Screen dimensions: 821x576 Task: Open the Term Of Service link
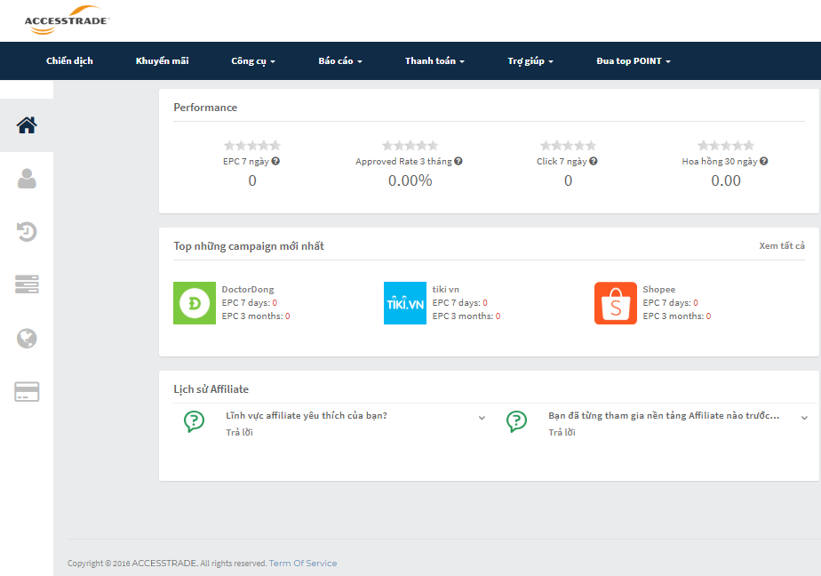(303, 564)
